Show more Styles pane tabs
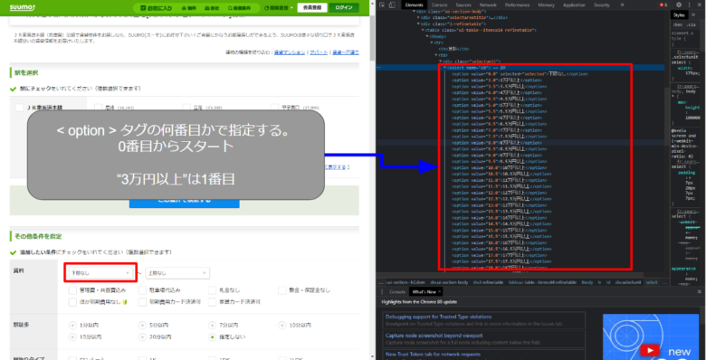This screenshot has height=360, width=706. pos(693,14)
